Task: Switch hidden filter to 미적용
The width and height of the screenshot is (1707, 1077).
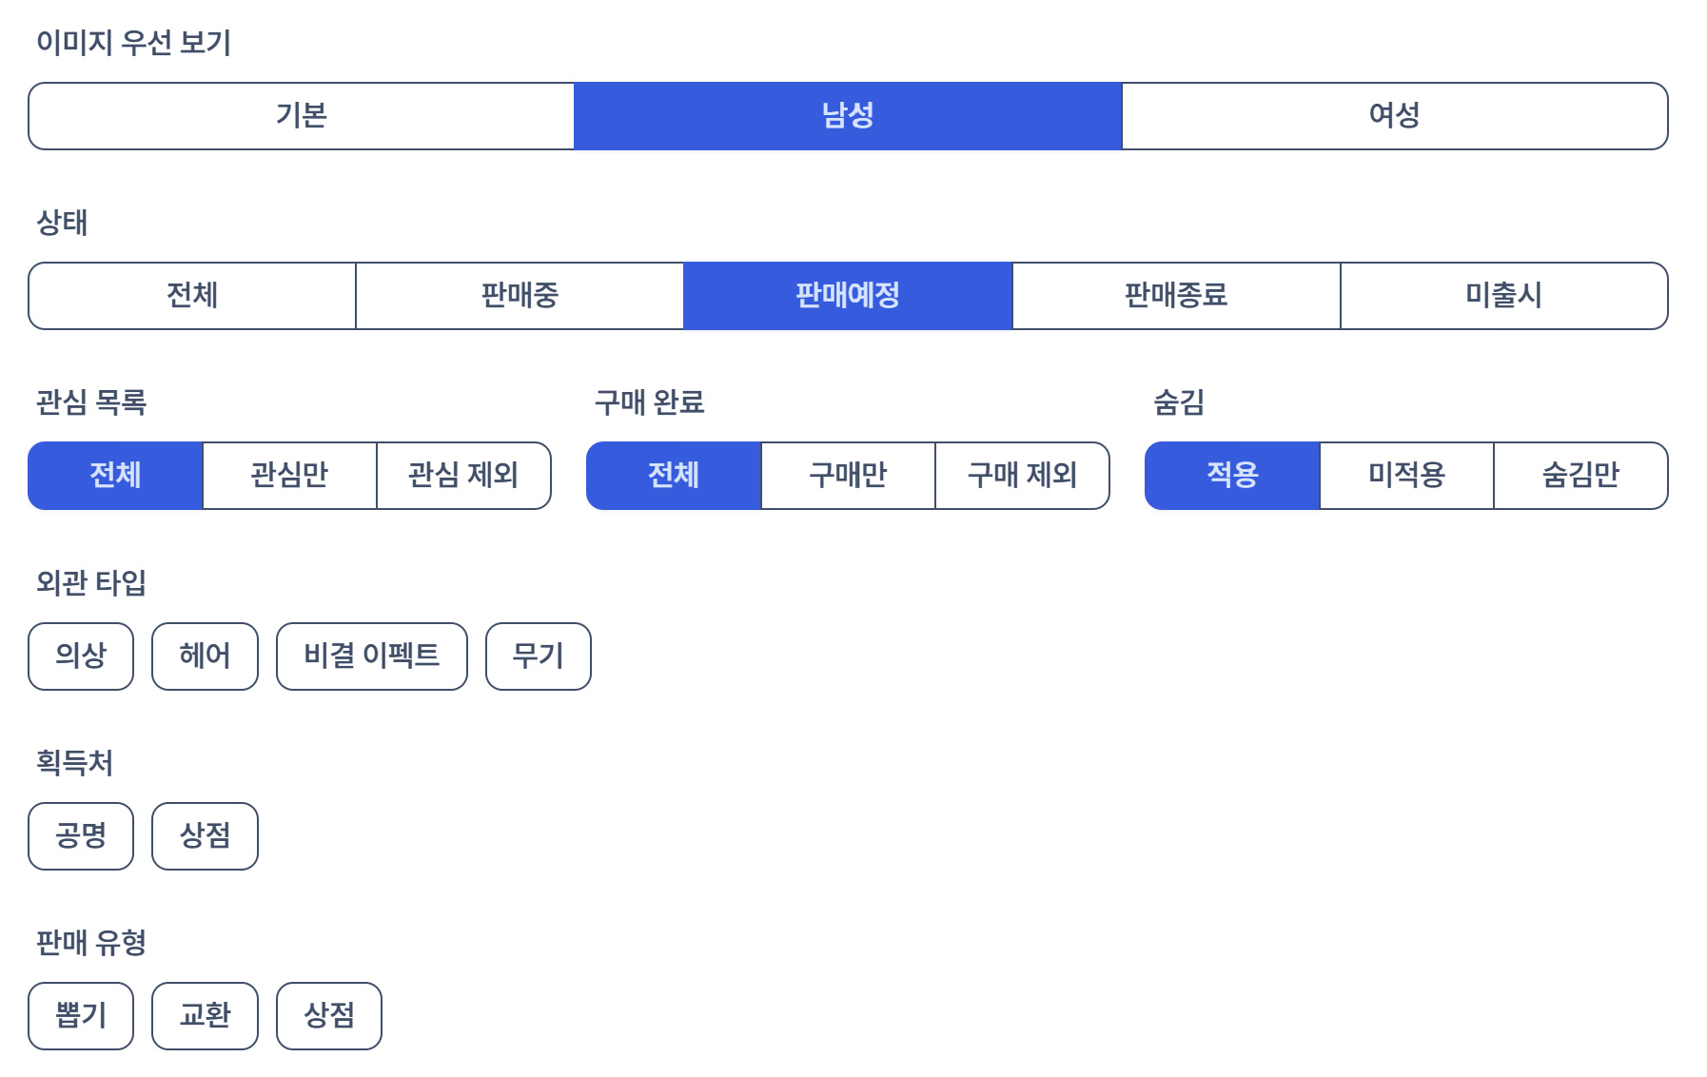Action: point(1406,476)
